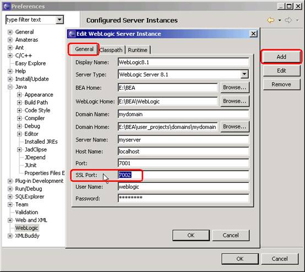Click OK in the Preferences window
The image size is (305, 272).
(x=240, y=259)
